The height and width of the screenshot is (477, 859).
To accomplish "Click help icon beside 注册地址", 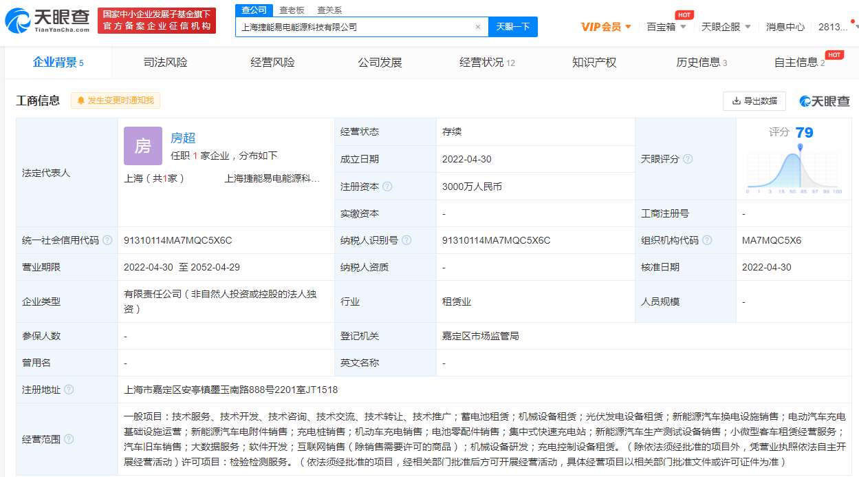I will click(x=69, y=390).
